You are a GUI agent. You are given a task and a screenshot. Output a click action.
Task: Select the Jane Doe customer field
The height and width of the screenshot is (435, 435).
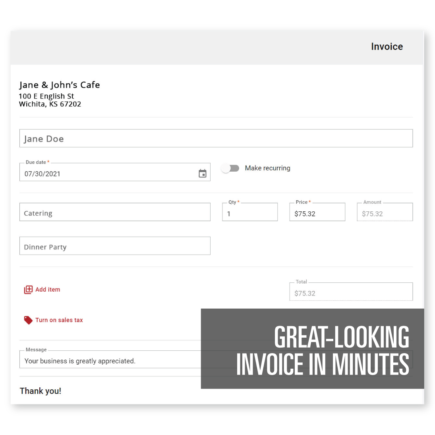click(x=216, y=138)
